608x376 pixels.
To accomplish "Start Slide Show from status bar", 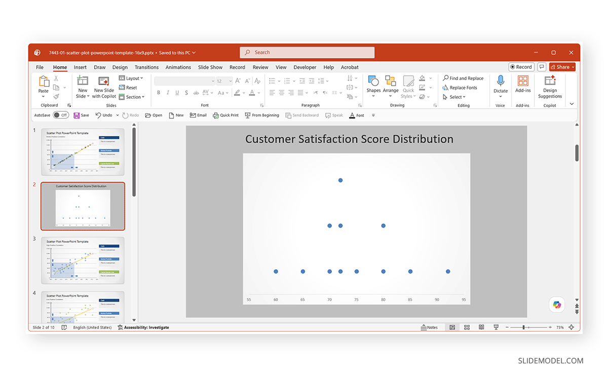I will pos(496,327).
